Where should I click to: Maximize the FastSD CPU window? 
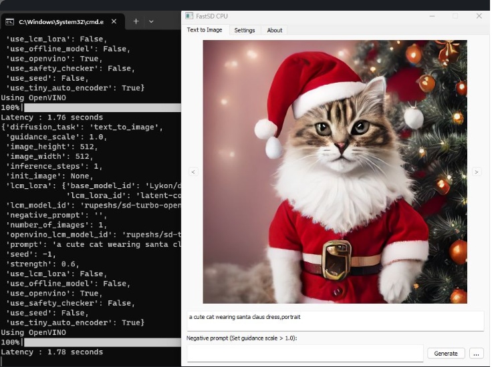(455, 15)
